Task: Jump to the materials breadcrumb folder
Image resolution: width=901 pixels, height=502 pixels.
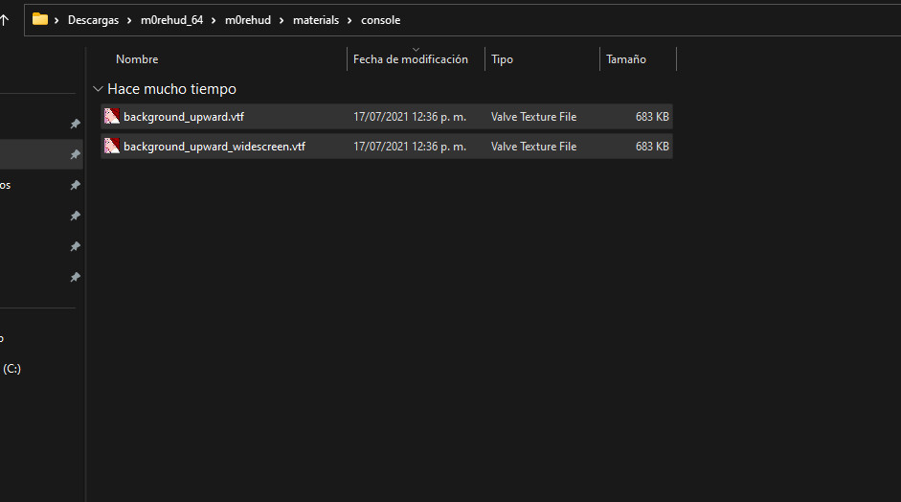Action: coord(316,20)
